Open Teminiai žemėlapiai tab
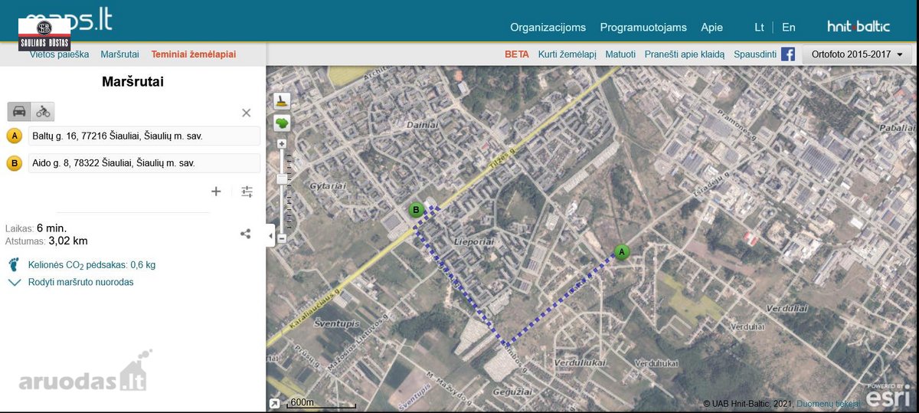 [194, 54]
